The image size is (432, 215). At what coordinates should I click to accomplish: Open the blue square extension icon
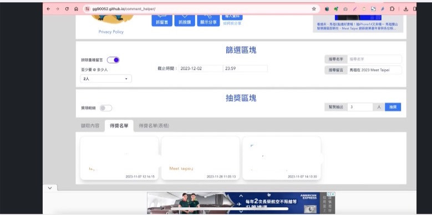point(373,9)
